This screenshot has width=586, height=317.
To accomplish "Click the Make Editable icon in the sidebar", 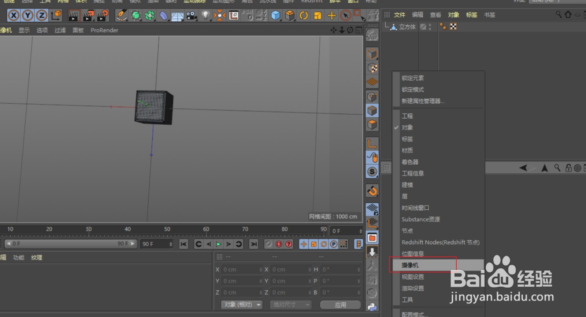I will (x=372, y=35).
